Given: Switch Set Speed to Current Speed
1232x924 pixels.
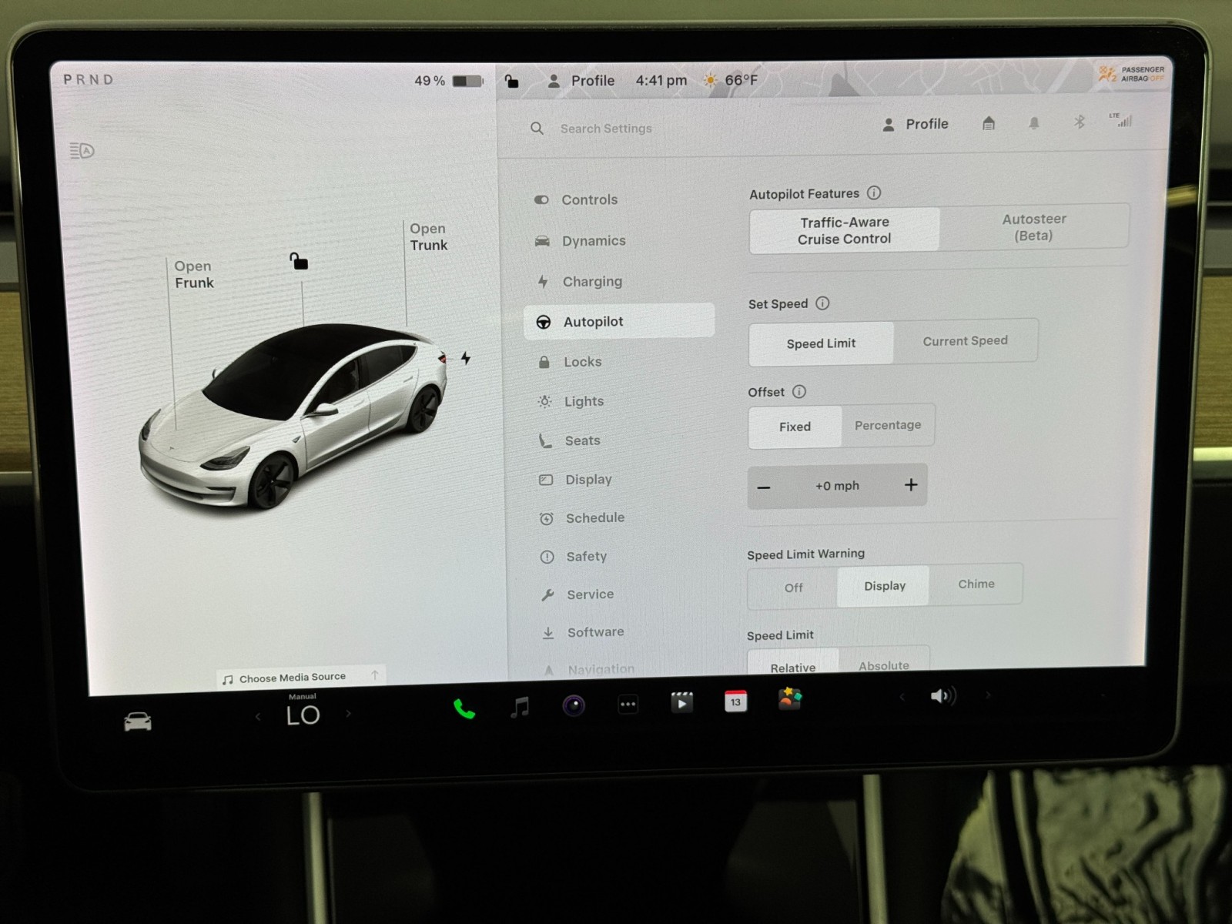Looking at the screenshot, I should click(x=965, y=341).
